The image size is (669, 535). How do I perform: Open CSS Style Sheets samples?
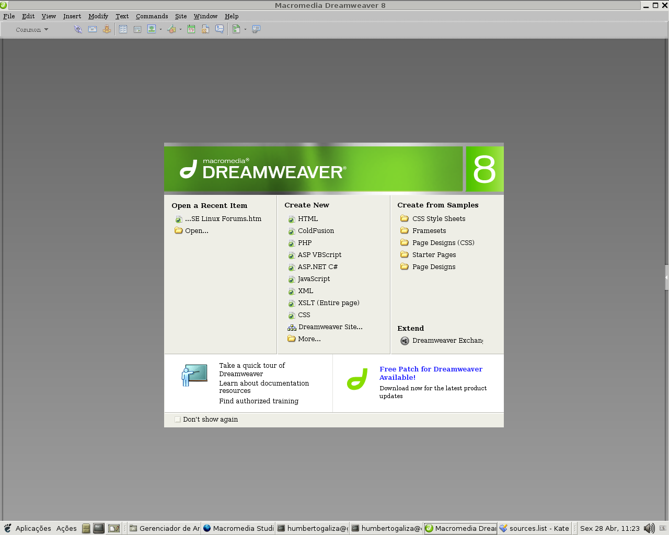click(x=433, y=219)
